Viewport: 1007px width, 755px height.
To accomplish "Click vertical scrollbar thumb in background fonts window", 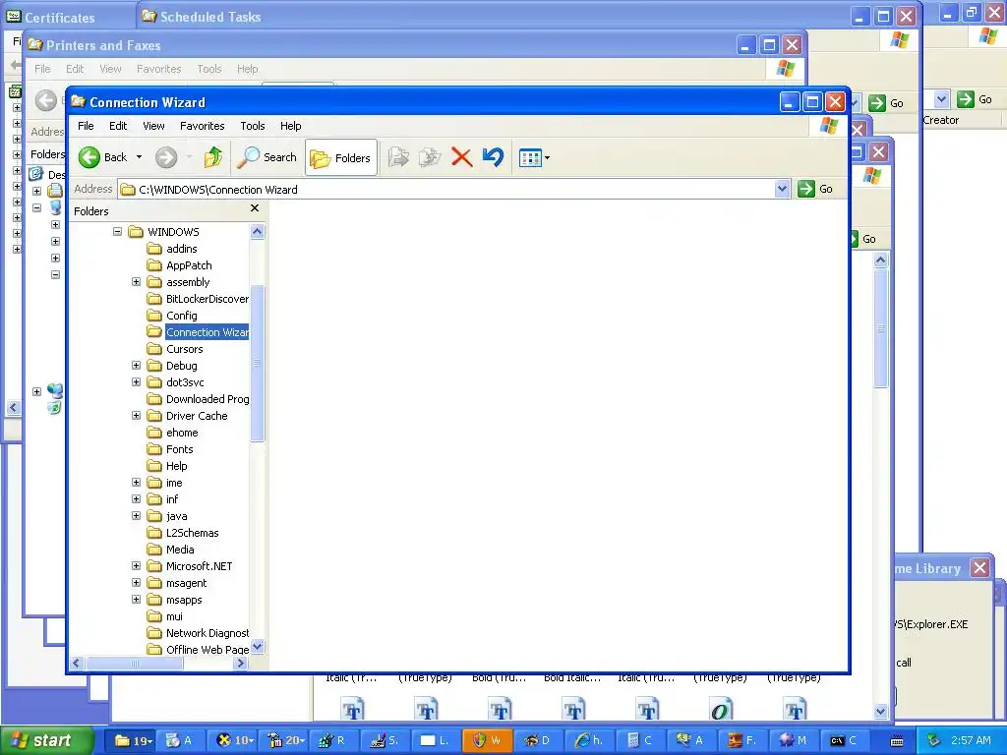I will coord(880,328).
